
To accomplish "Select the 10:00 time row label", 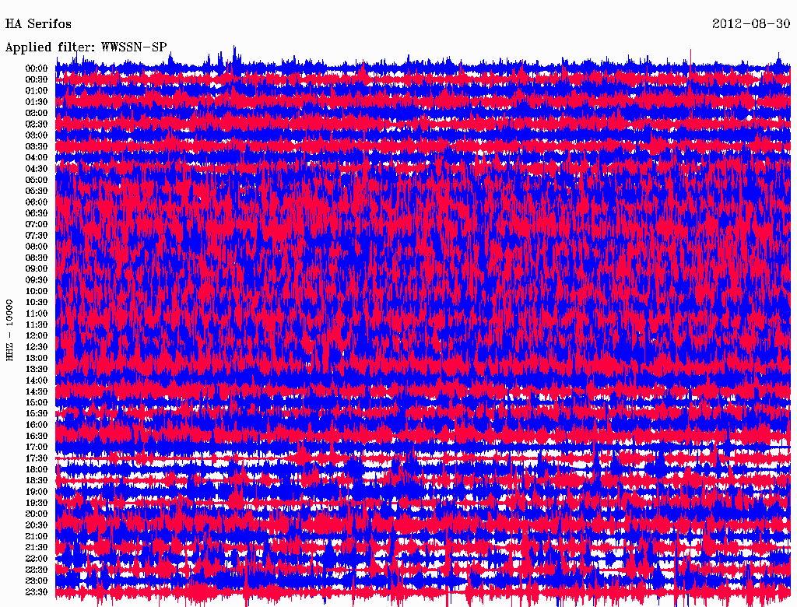I will point(37,291).
